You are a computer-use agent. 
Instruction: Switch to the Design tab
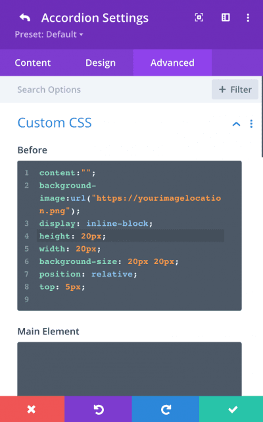click(x=101, y=63)
